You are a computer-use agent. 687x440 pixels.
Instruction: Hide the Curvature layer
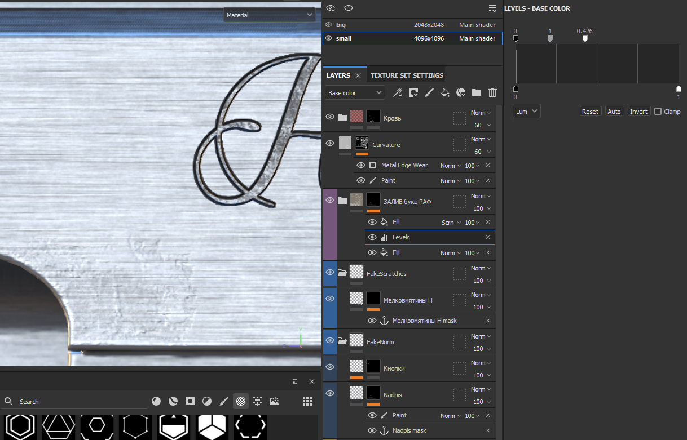click(330, 144)
